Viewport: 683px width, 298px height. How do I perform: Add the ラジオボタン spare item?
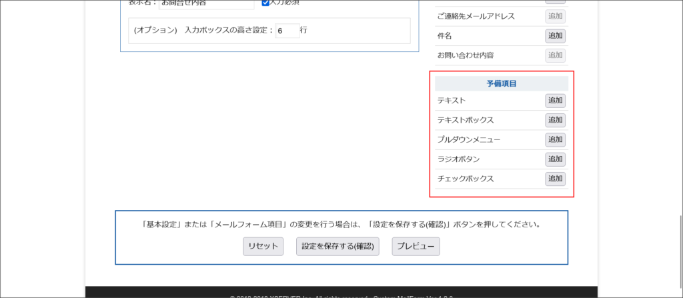click(x=556, y=159)
